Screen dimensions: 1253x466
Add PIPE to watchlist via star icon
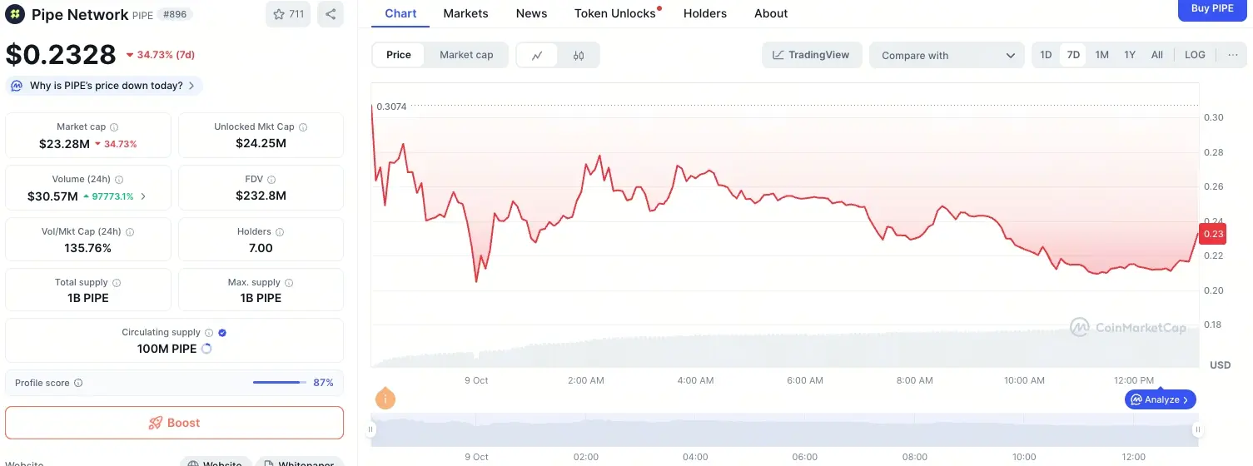point(288,14)
